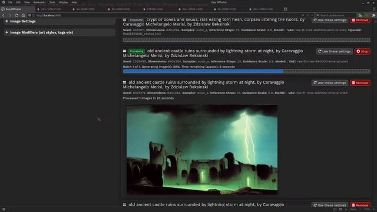Grab the drag handle of the processing task
377x212 pixels.
[x=124, y=51]
